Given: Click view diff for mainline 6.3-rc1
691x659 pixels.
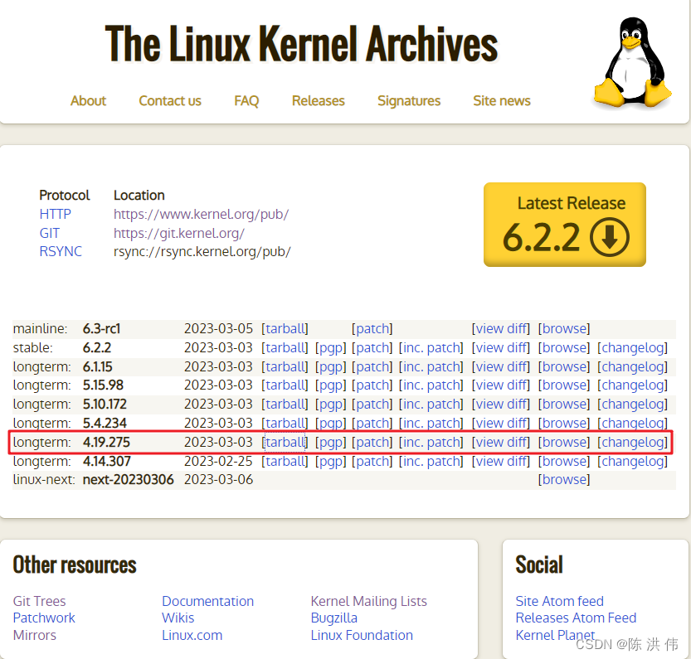Looking at the screenshot, I should pos(500,328).
